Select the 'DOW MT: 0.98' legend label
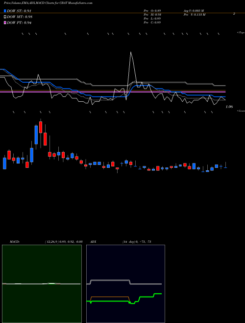 pyautogui.click(x=20, y=17)
